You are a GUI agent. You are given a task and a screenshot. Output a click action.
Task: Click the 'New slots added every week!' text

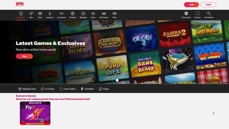pos(36,50)
